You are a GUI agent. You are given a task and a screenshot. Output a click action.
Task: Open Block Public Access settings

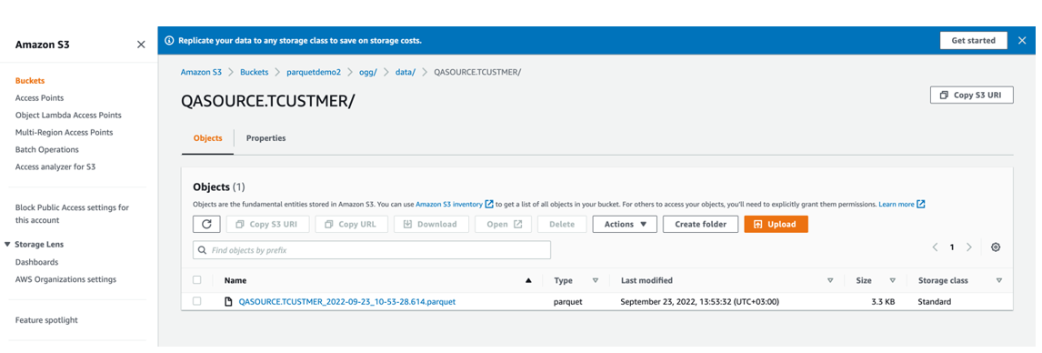pyautogui.click(x=72, y=214)
